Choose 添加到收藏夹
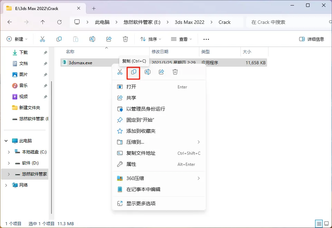 159,131
